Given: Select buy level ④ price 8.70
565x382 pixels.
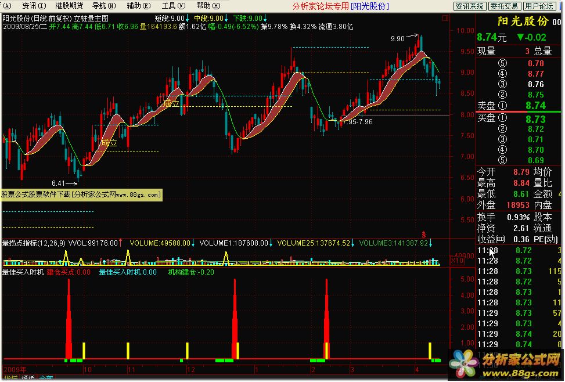Looking at the screenshot, I should coord(536,150).
